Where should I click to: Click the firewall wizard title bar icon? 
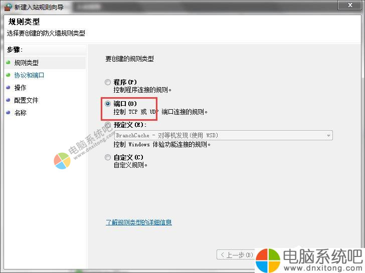tap(8, 7)
